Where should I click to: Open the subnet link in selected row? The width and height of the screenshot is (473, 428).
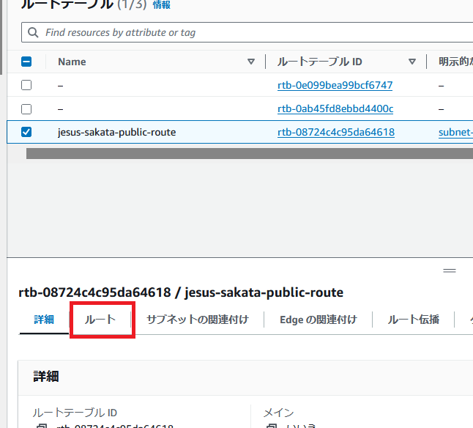(x=456, y=132)
